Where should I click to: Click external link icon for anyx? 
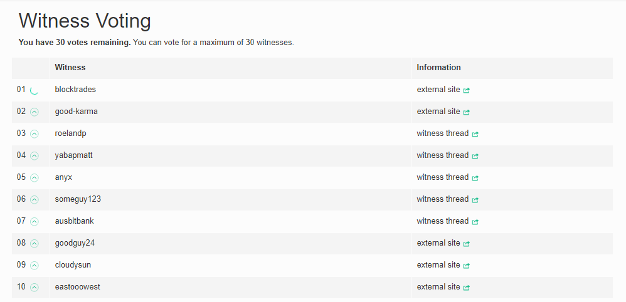click(x=475, y=178)
